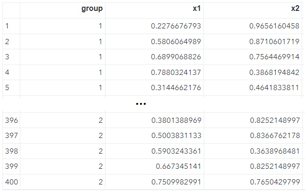Screen dimensions: 305x193
Task: Select x1 value 0.5003831133
Action: point(176,136)
